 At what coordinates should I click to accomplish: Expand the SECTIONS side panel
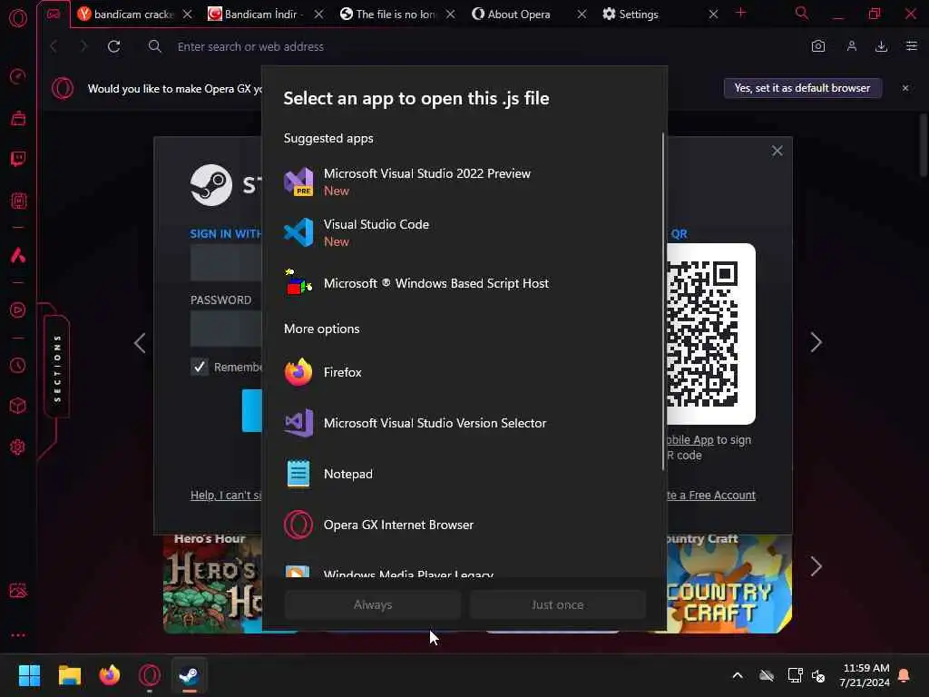57,368
